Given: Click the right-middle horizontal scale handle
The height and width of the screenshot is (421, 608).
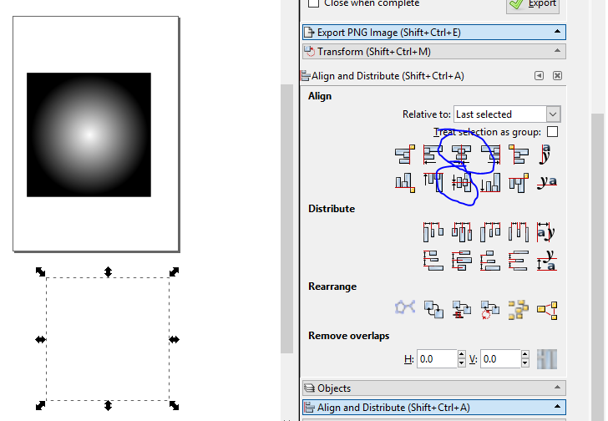Looking at the screenshot, I should pyautogui.click(x=174, y=340).
